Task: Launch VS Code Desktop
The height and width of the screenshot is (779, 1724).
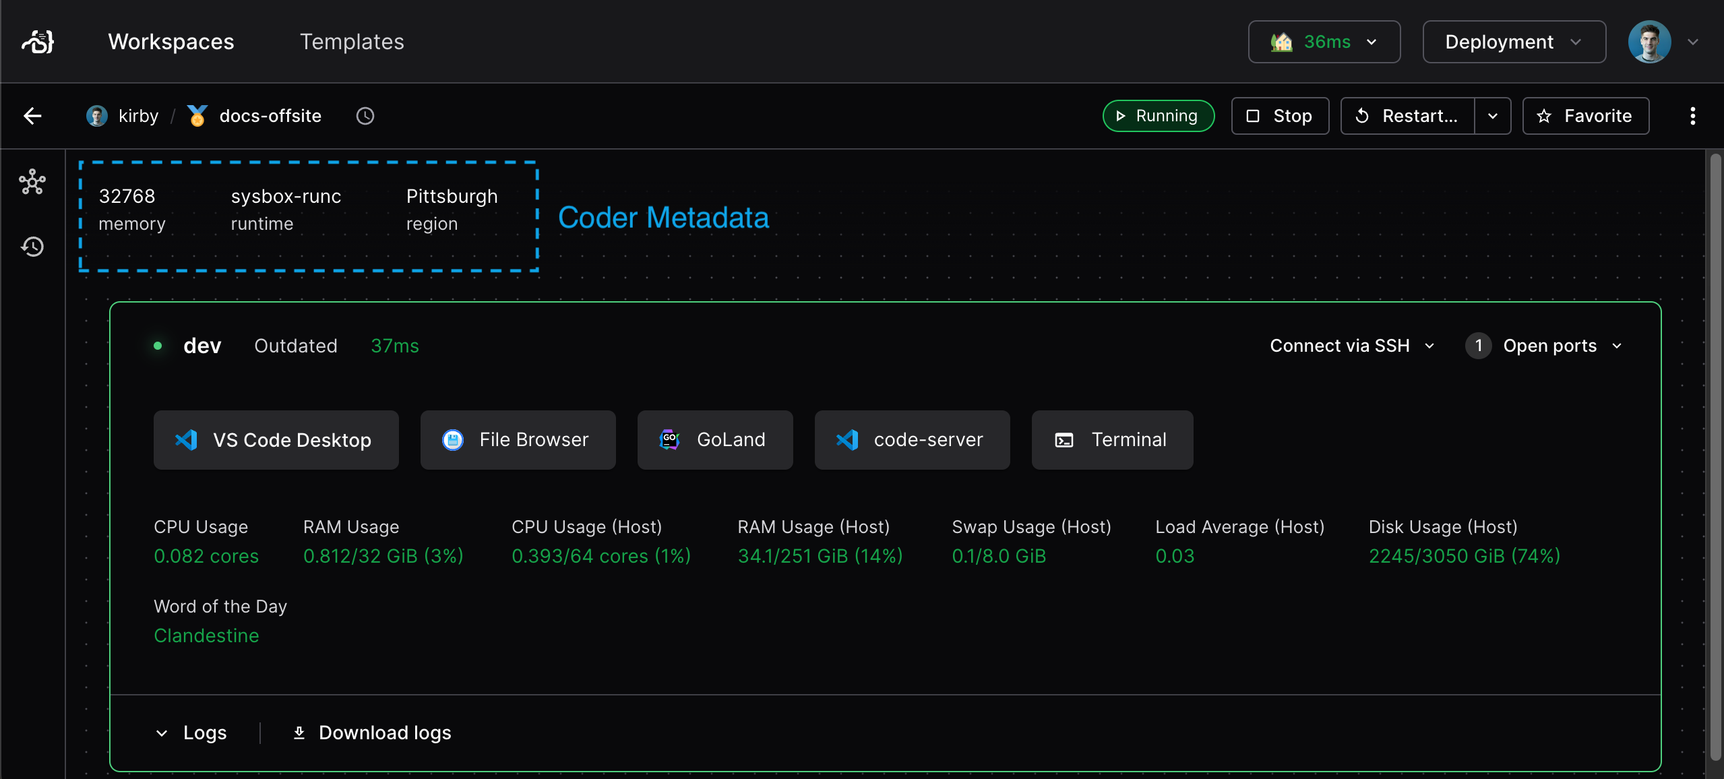Action: click(276, 440)
